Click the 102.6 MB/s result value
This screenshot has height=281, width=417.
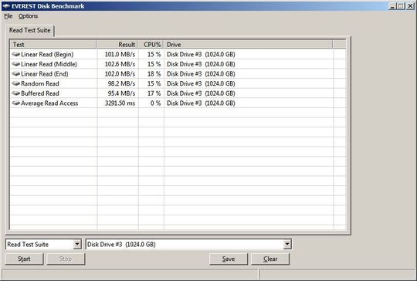click(120, 64)
